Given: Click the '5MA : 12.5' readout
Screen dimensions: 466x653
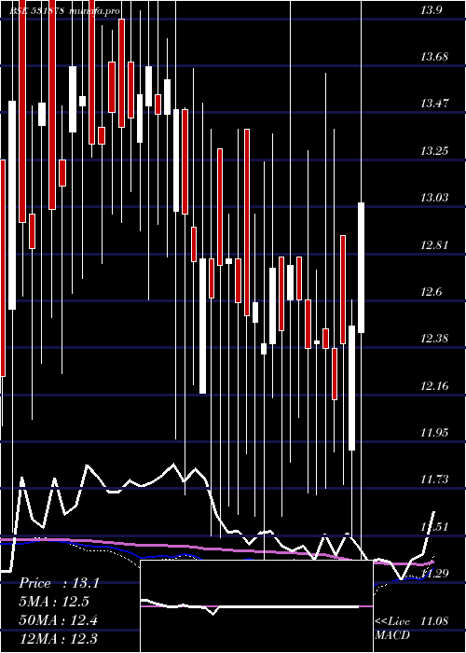Looking at the screenshot, I should pos(54,602).
